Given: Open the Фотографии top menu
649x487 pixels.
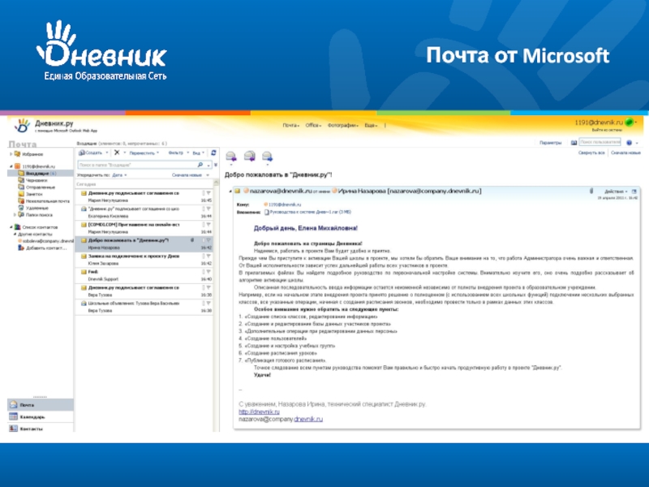Looking at the screenshot, I should click(x=342, y=126).
